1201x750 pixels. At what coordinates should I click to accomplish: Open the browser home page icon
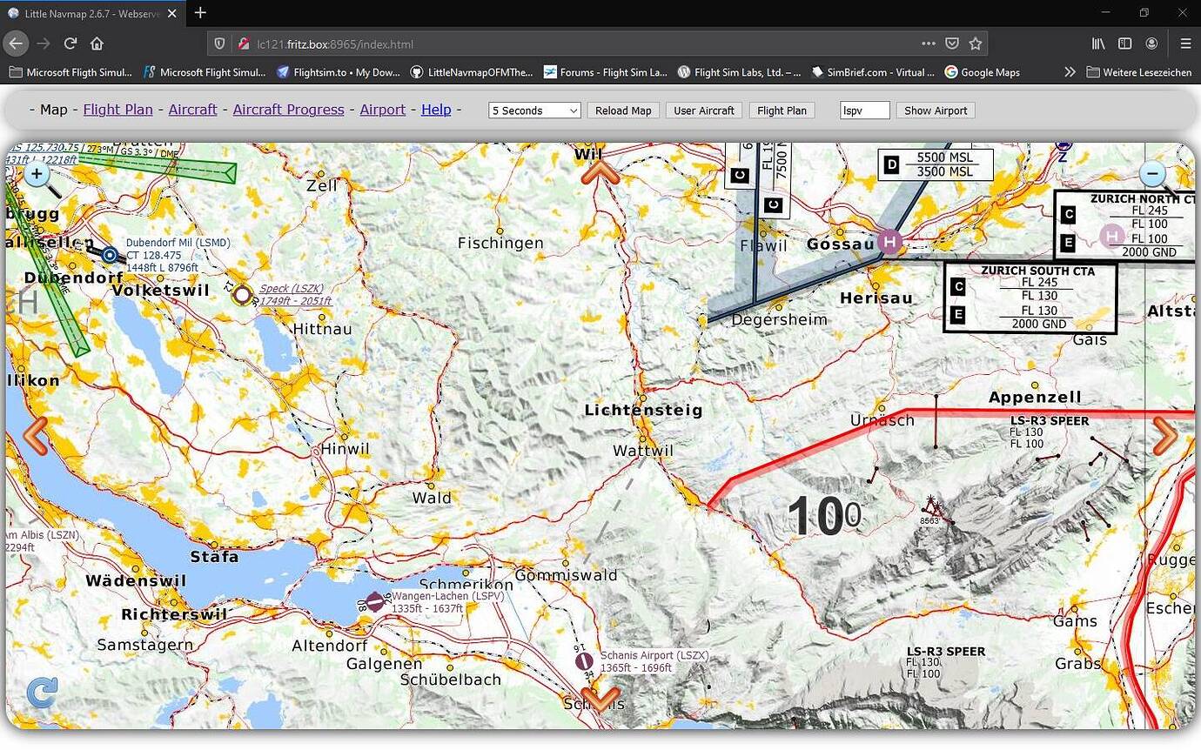(96, 43)
